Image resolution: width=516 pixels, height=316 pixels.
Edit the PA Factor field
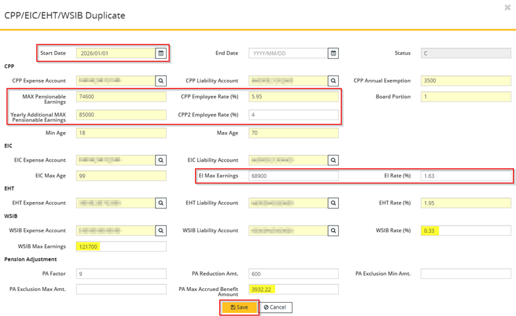tap(121, 274)
